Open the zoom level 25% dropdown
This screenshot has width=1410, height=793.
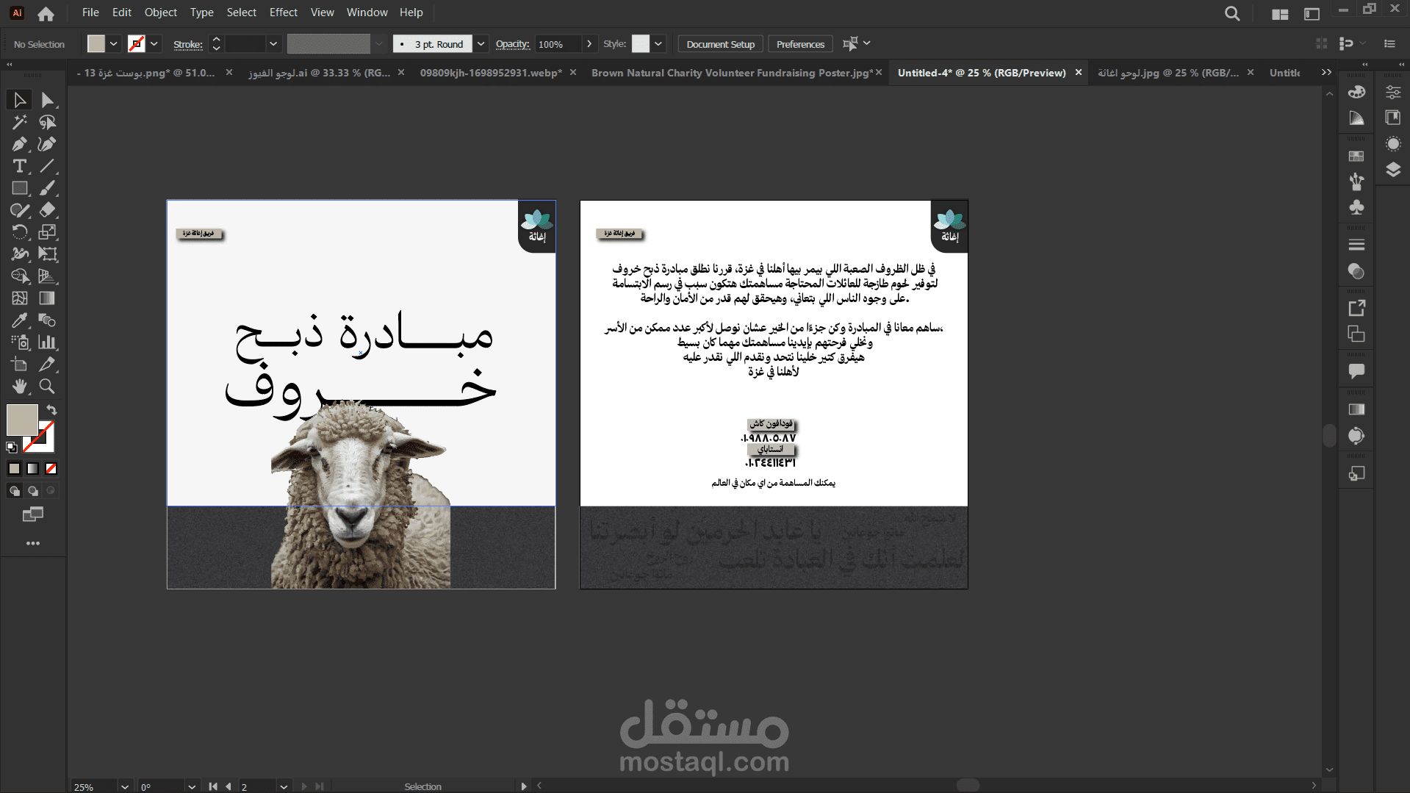point(125,786)
